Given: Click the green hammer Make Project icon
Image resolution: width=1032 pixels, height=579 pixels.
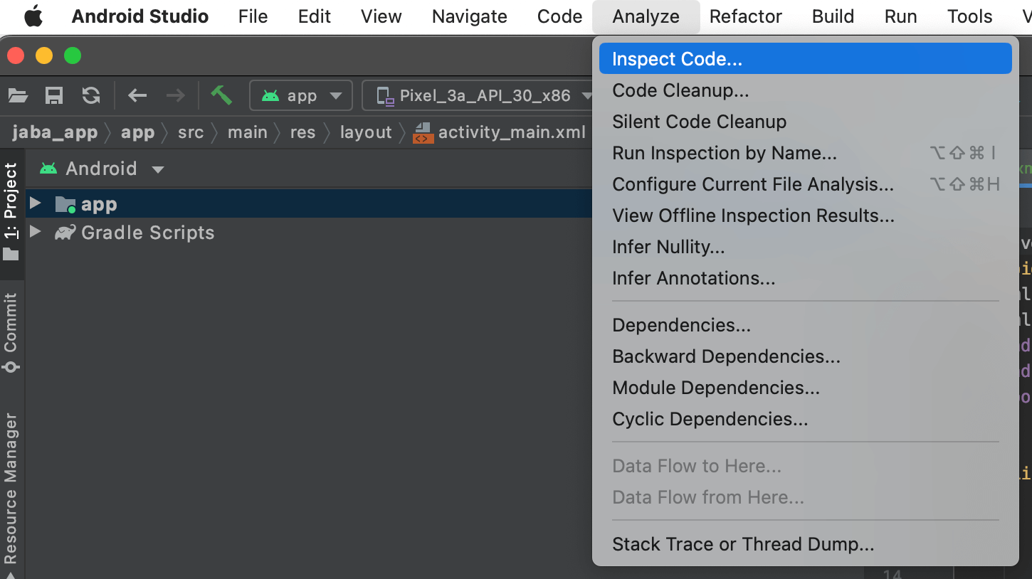Looking at the screenshot, I should click(221, 95).
